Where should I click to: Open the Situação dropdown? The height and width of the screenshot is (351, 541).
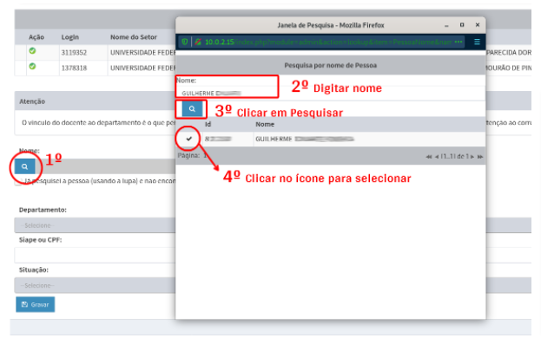pyautogui.click(x=96, y=285)
